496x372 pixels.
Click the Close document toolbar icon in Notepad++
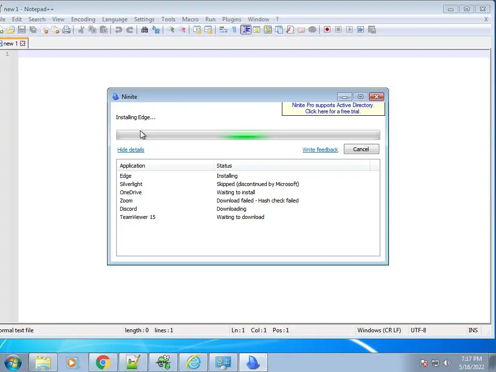point(45,30)
